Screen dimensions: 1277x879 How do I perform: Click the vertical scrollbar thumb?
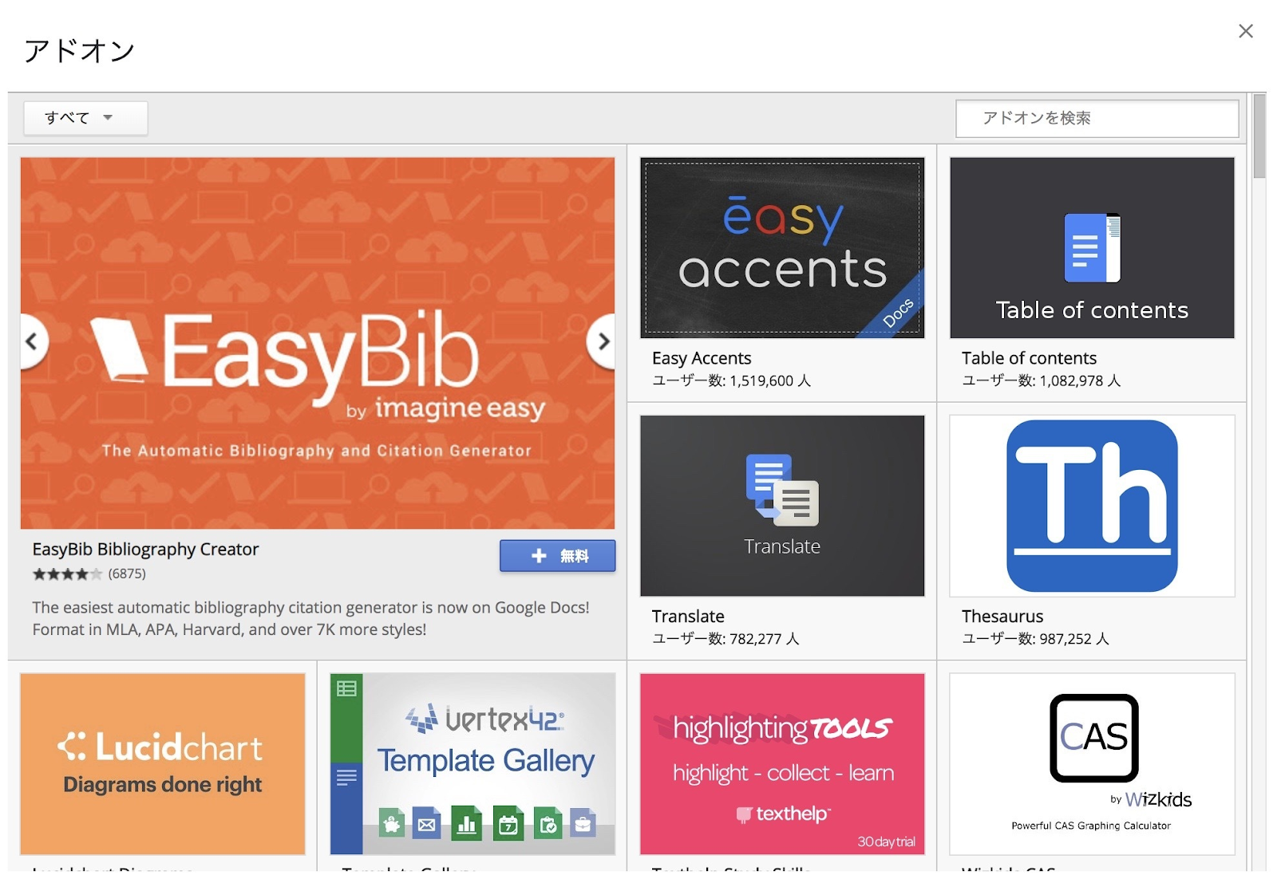pyautogui.click(x=1259, y=136)
